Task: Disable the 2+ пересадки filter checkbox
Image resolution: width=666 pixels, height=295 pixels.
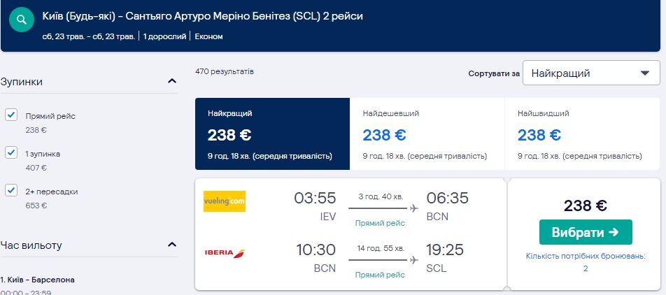Action: click(11, 190)
